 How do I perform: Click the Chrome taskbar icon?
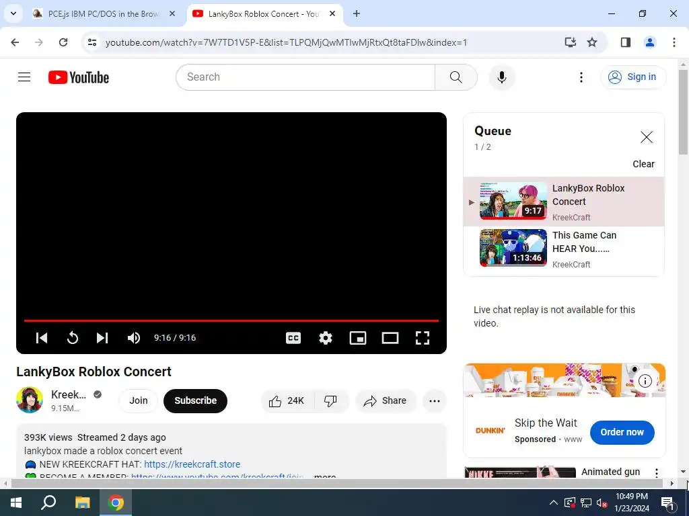116,503
